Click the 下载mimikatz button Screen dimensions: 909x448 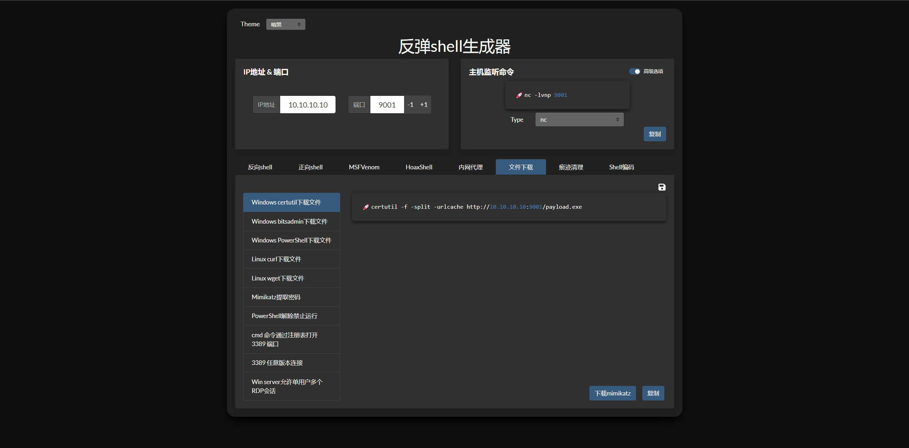(x=613, y=393)
